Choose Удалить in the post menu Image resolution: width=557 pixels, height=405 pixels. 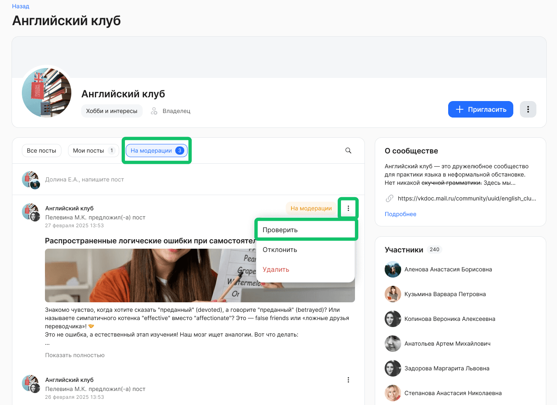pos(306,269)
